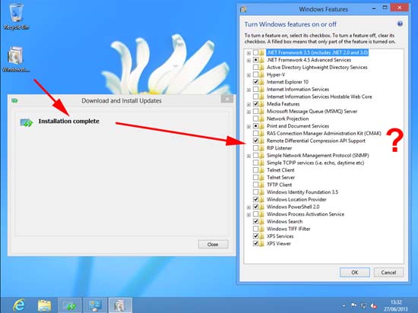
Task: Uncheck Remote Differential Compression API Support
Action: click(x=255, y=141)
